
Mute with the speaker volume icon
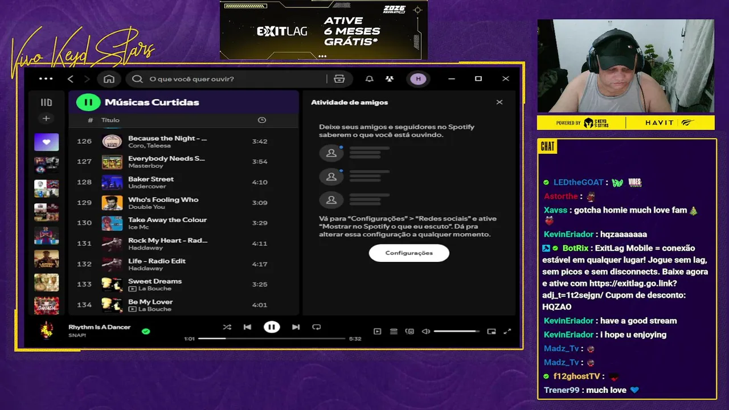pyautogui.click(x=426, y=331)
